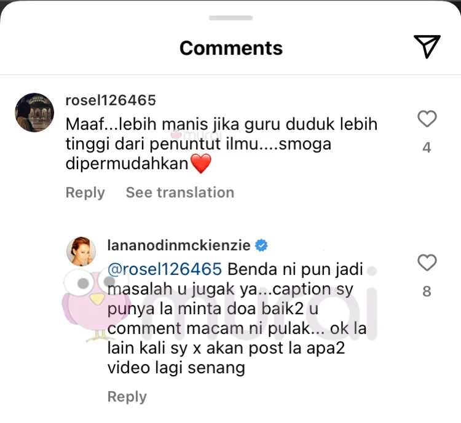
Task: View the 4 likes on first comment
Action: pyautogui.click(x=427, y=148)
